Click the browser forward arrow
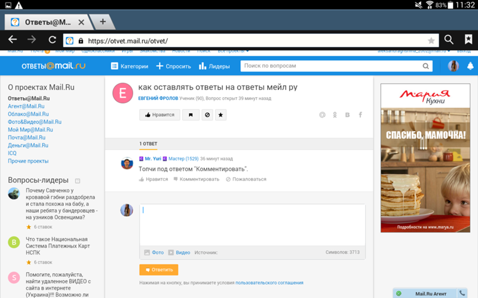This screenshot has height=298, width=478. click(x=32, y=39)
